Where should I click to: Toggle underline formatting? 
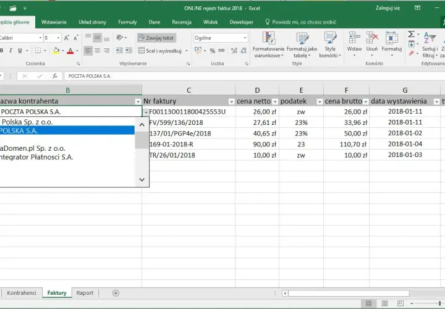(20, 51)
